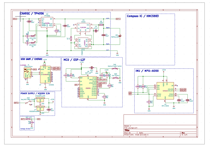Click the BATT+ global label at top right
Viewport: 210px width, 146px height.
click(118, 19)
